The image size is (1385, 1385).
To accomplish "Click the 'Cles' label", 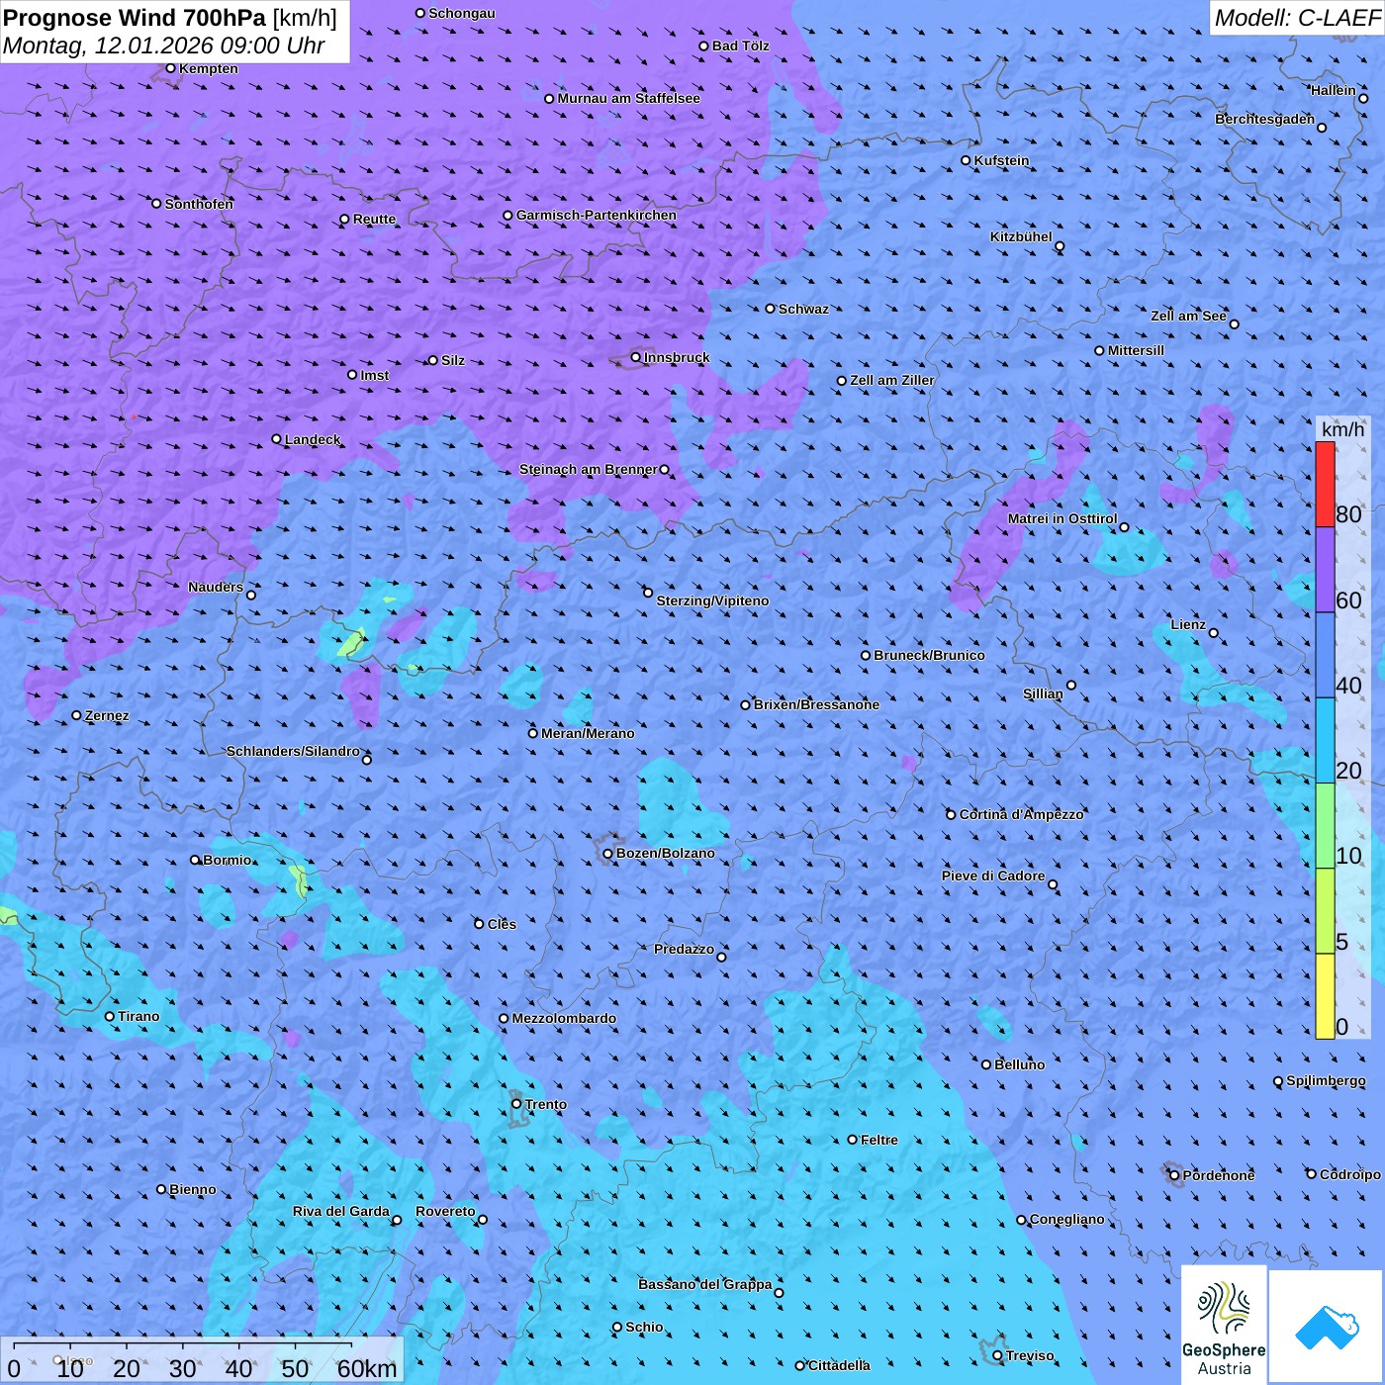I will pos(503,924).
